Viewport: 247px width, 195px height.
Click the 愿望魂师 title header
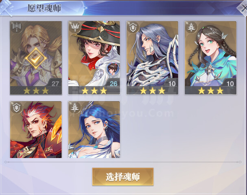(x=44, y=8)
